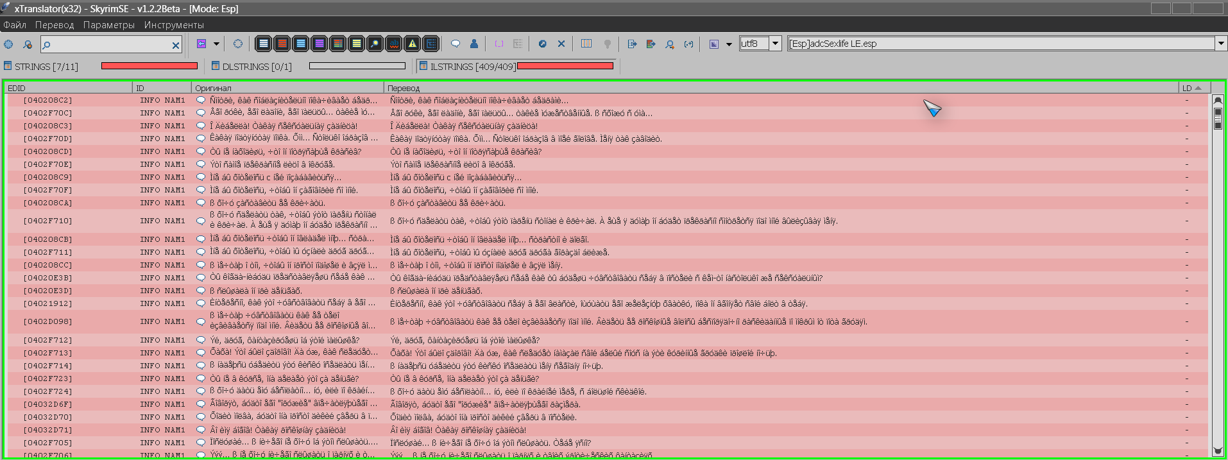Click the blue X icon in toolbar
This screenshot has width=1228, height=460.
(x=561, y=44)
